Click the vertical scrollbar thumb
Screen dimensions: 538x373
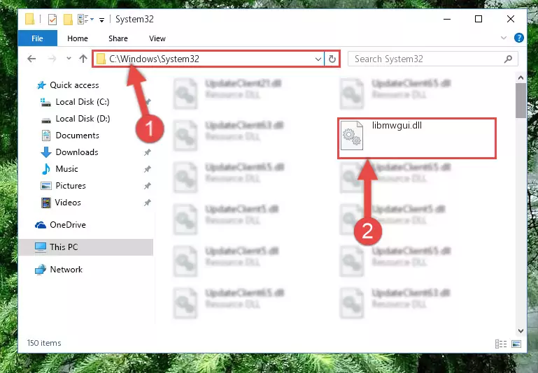click(x=521, y=100)
